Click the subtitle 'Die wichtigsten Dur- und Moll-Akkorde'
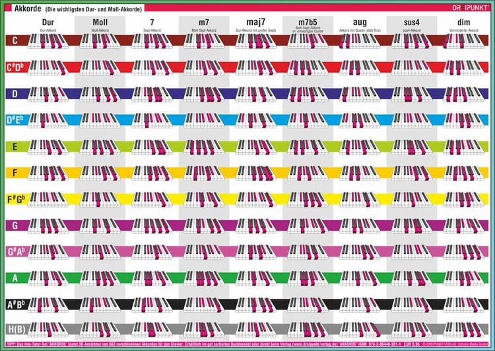This screenshot has height=351, width=495. coord(94,9)
